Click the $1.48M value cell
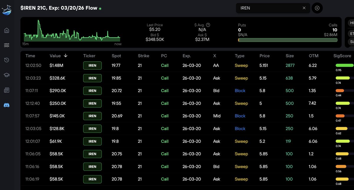 (x=56, y=65)
